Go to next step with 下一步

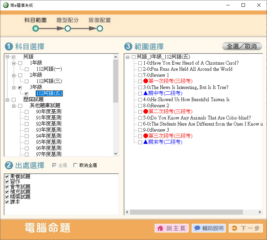pyautogui.click(x=246, y=228)
